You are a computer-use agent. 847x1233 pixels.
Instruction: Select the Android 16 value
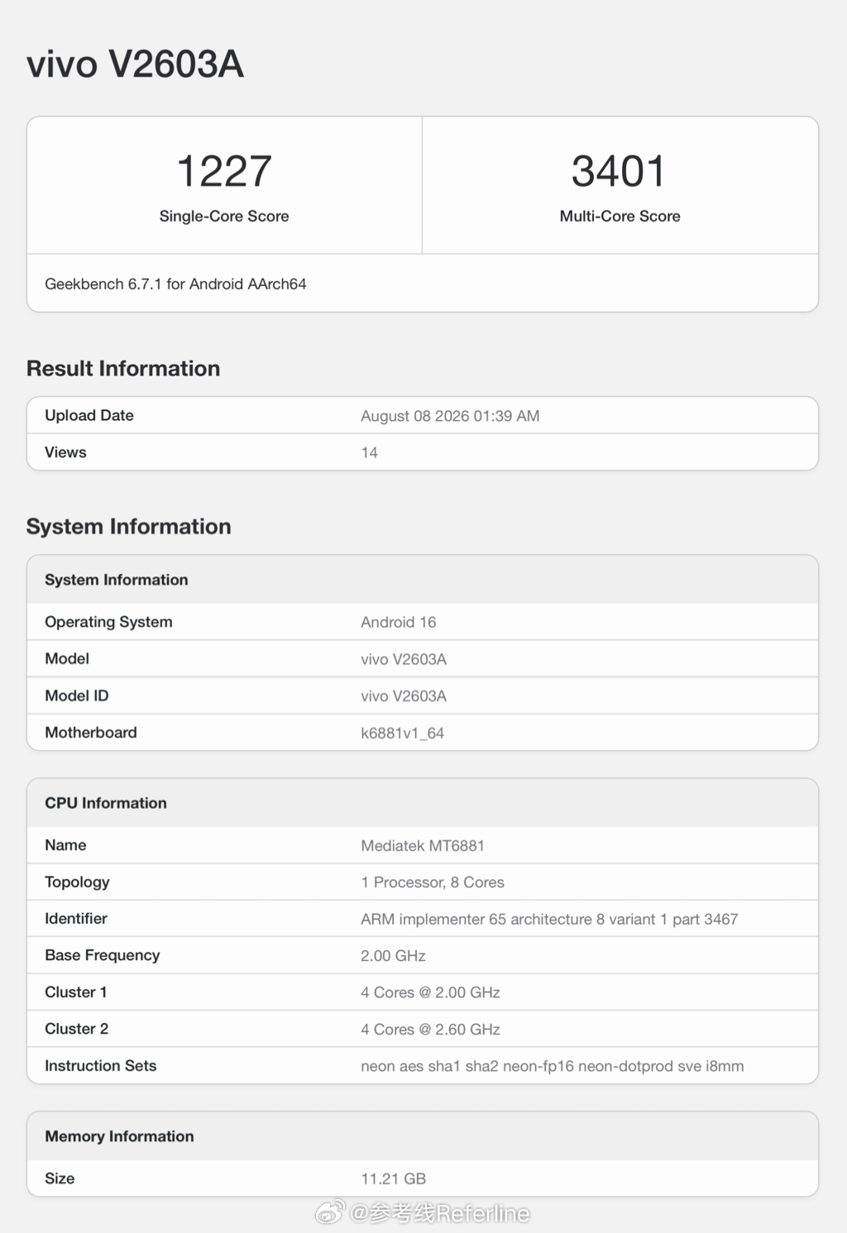398,622
